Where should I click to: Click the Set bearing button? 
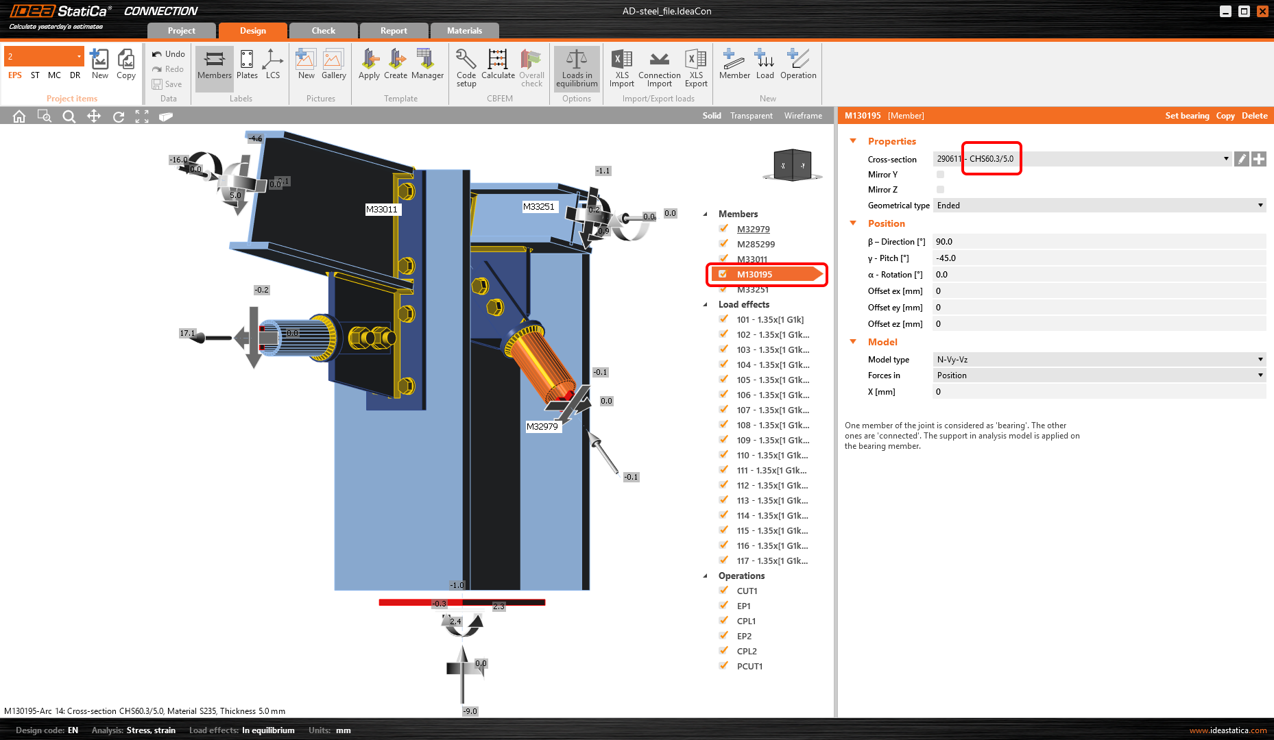(1186, 116)
